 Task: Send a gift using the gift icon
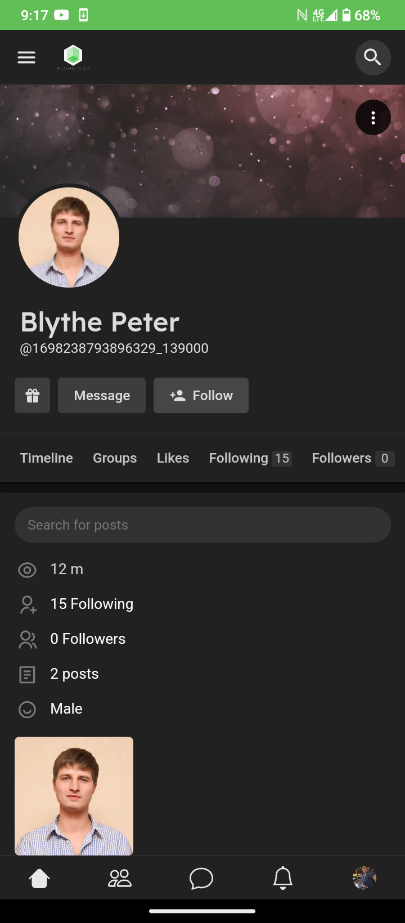click(x=33, y=396)
